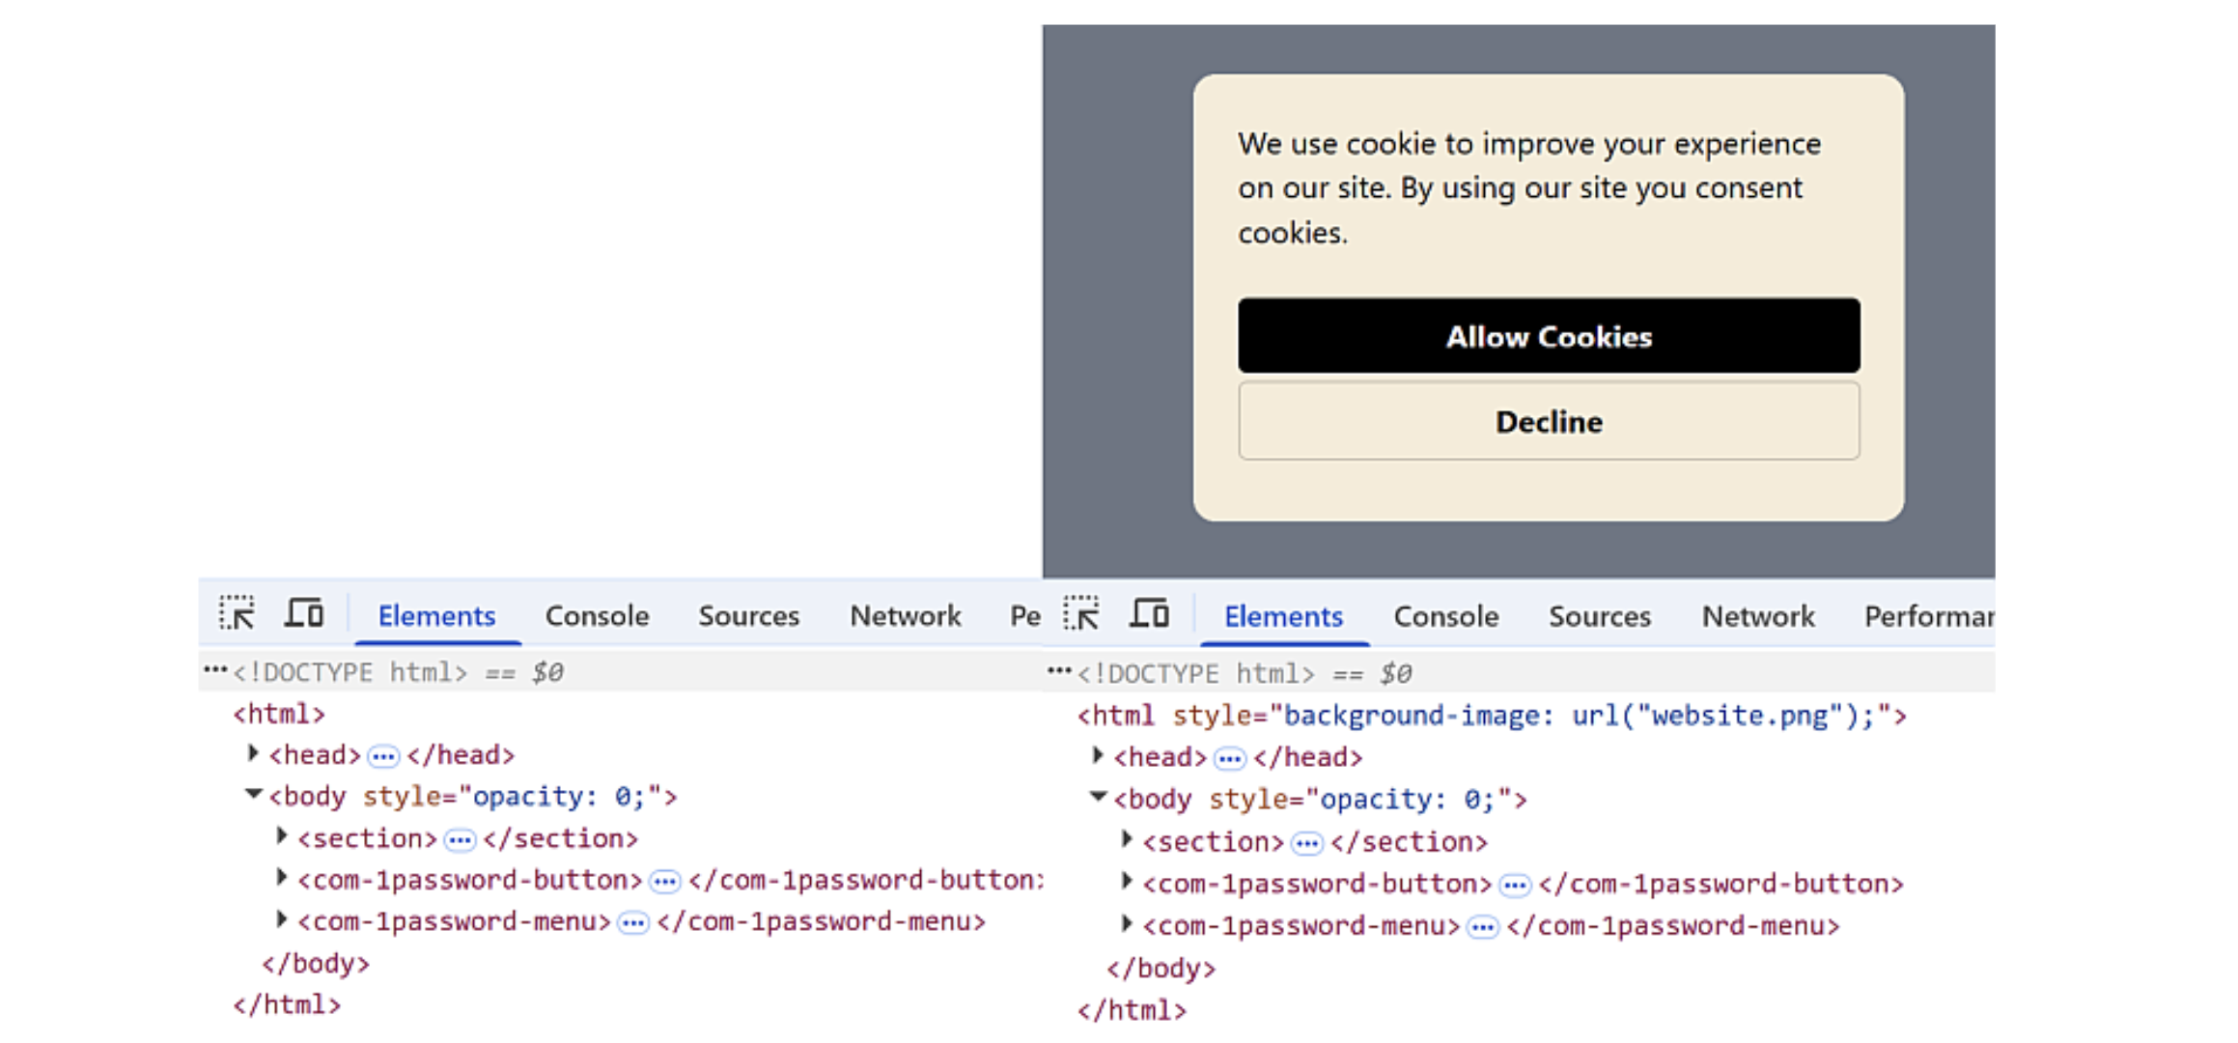Select body opacity style line in left panel
The width and height of the screenshot is (2238, 1043).
tap(472, 797)
